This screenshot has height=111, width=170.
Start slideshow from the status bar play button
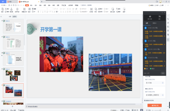[141, 110]
